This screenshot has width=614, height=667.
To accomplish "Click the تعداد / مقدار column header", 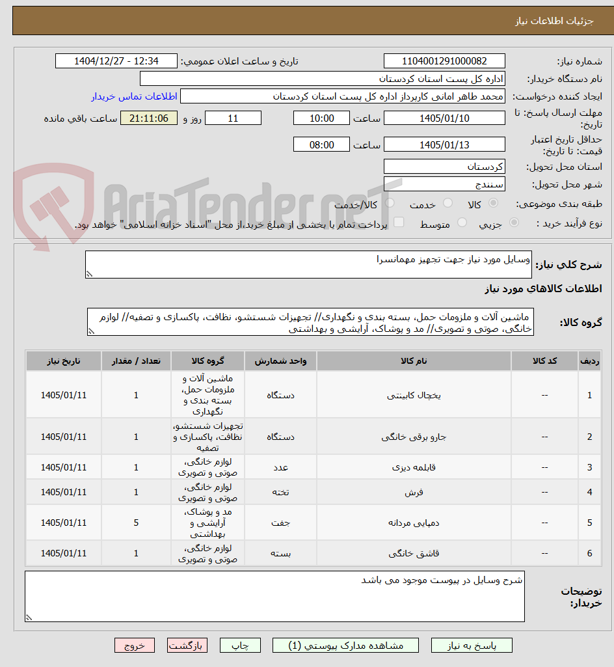I will click(136, 361).
